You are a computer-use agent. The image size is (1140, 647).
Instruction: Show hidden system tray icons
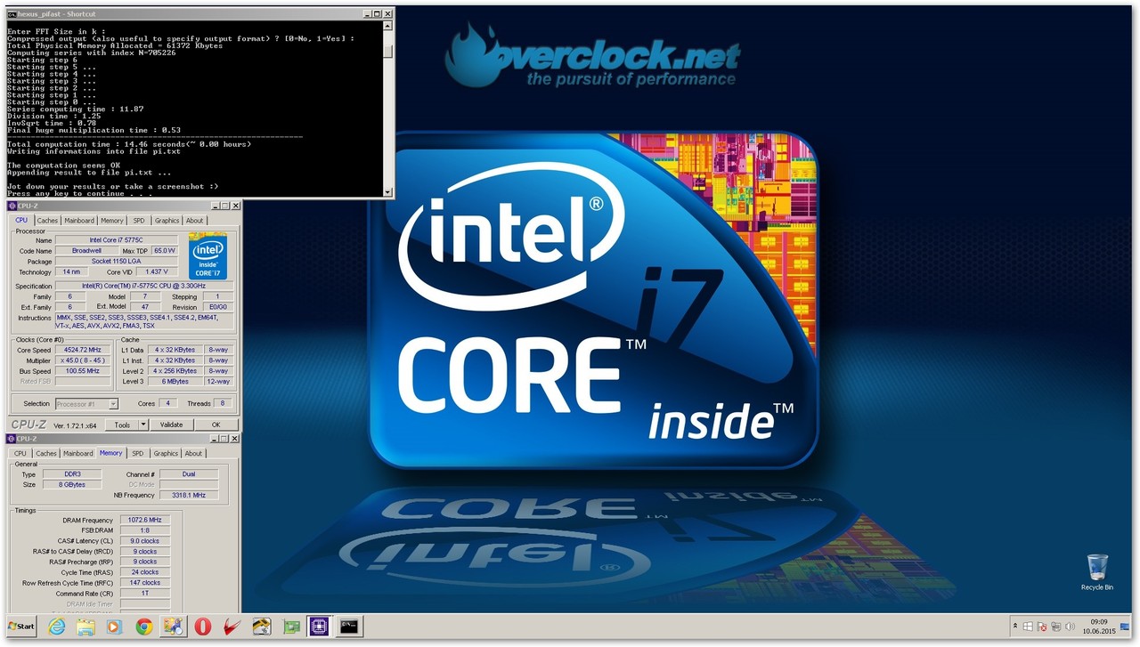point(1016,627)
